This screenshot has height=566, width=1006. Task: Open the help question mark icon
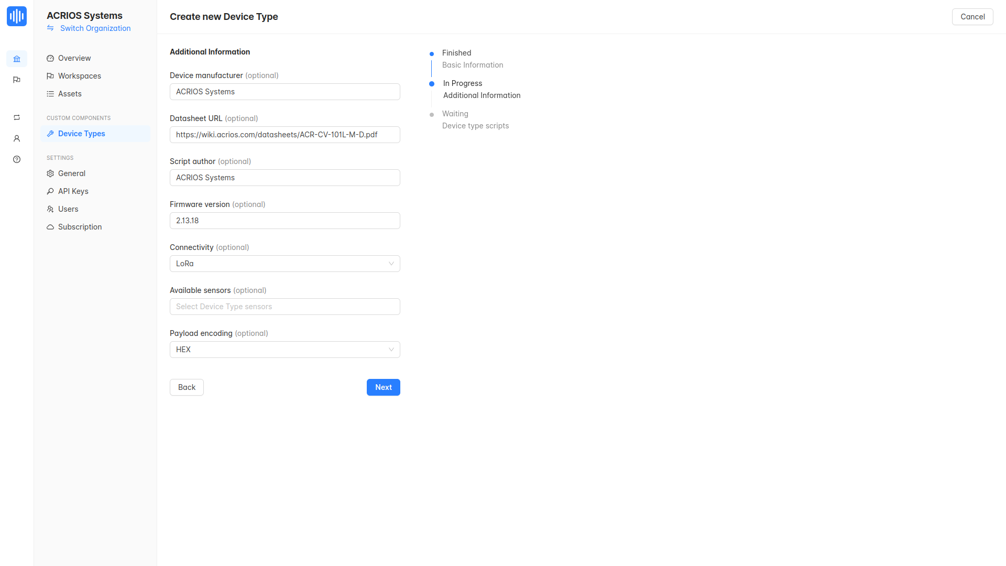point(17,159)
